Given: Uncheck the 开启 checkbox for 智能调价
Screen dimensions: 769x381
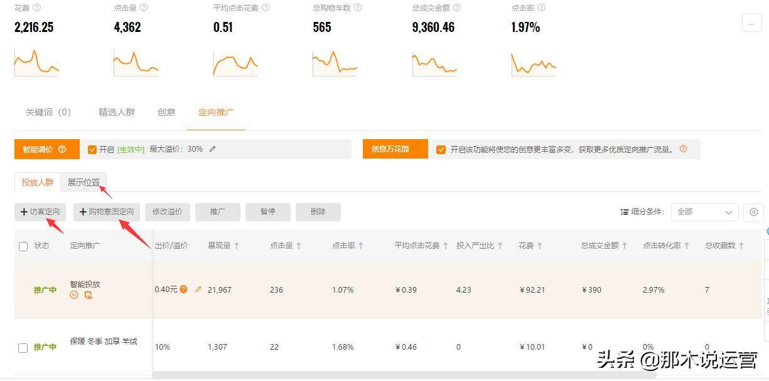Looking at the screenshot, I should tap(92, 149).
